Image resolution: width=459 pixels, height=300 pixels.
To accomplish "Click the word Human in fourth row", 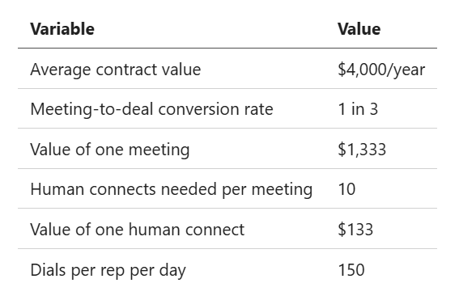I will click(x=57, y=189).
